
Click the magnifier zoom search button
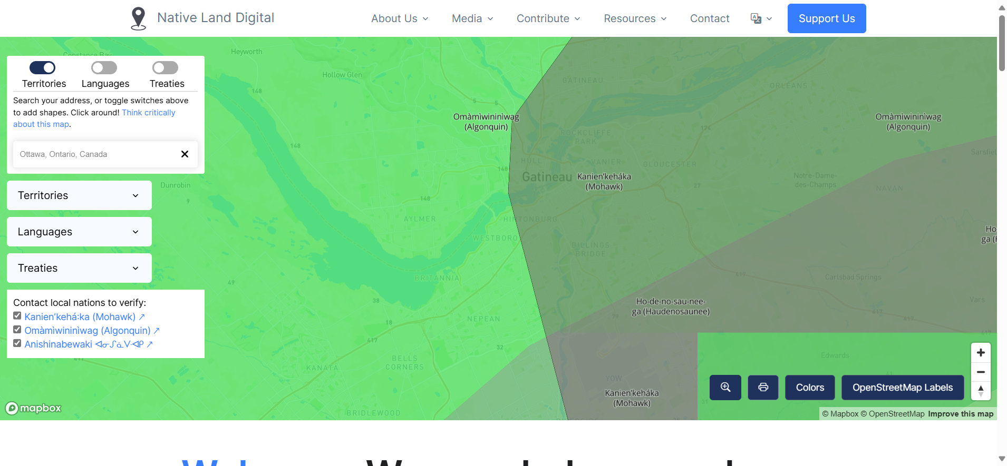tap(725, 388)
